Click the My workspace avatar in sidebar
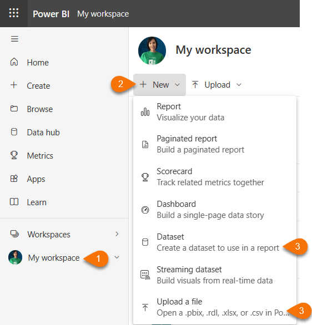Screen dimensions: 312x325 tap(15, 257)
